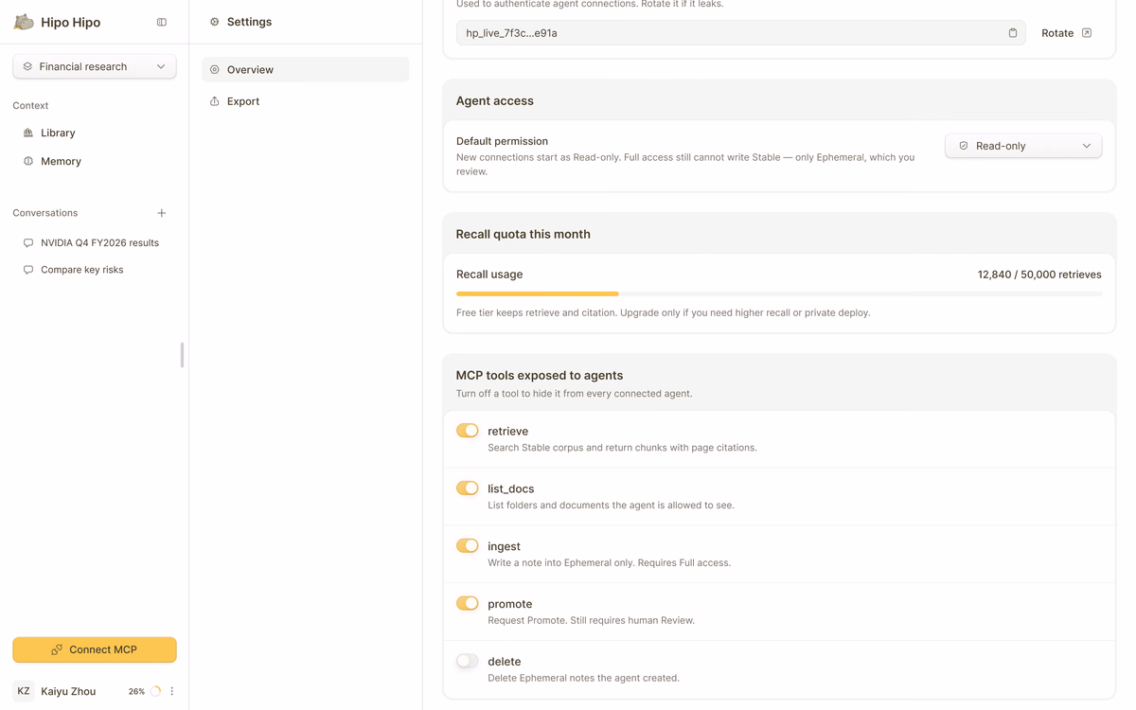Click the 26% usage ring indicator
Screen dimensions: 1136x710
(156, 691)
